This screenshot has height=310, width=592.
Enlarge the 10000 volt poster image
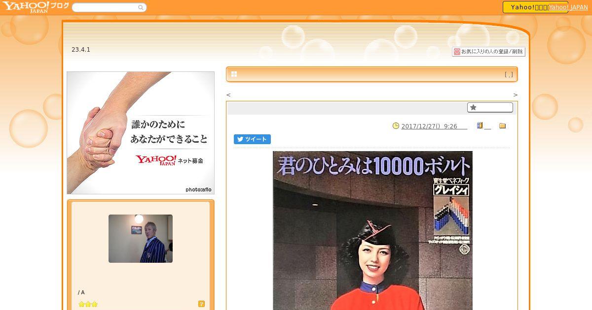pyautogui.click(x=372, y=230)
